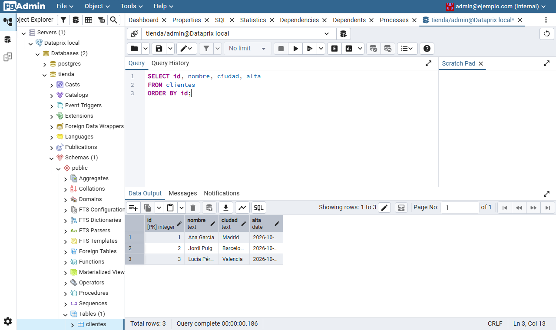
Task: Switch to the Dashboard tab
Action: 143,20
